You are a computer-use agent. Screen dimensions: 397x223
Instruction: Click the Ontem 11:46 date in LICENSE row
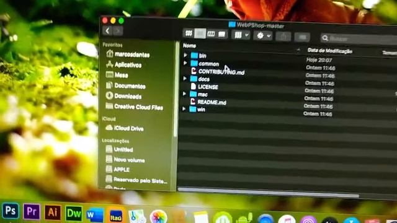click(319, 90)
